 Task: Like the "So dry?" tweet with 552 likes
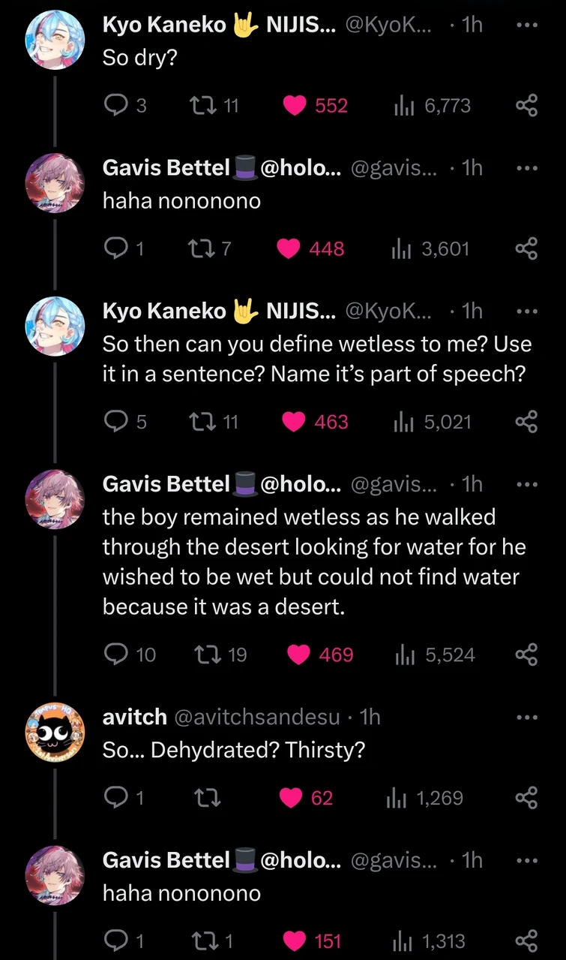295,106
